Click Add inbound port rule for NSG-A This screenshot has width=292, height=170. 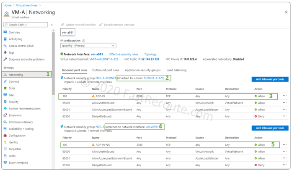270,128
